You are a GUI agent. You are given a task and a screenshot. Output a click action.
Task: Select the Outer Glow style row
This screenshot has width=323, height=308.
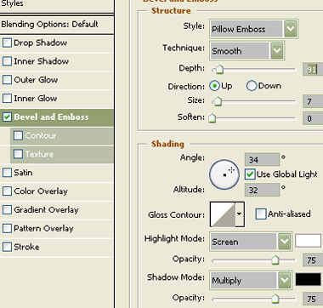click(57, 80)
